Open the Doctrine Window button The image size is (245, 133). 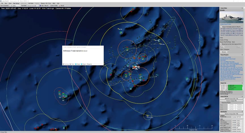231,114
